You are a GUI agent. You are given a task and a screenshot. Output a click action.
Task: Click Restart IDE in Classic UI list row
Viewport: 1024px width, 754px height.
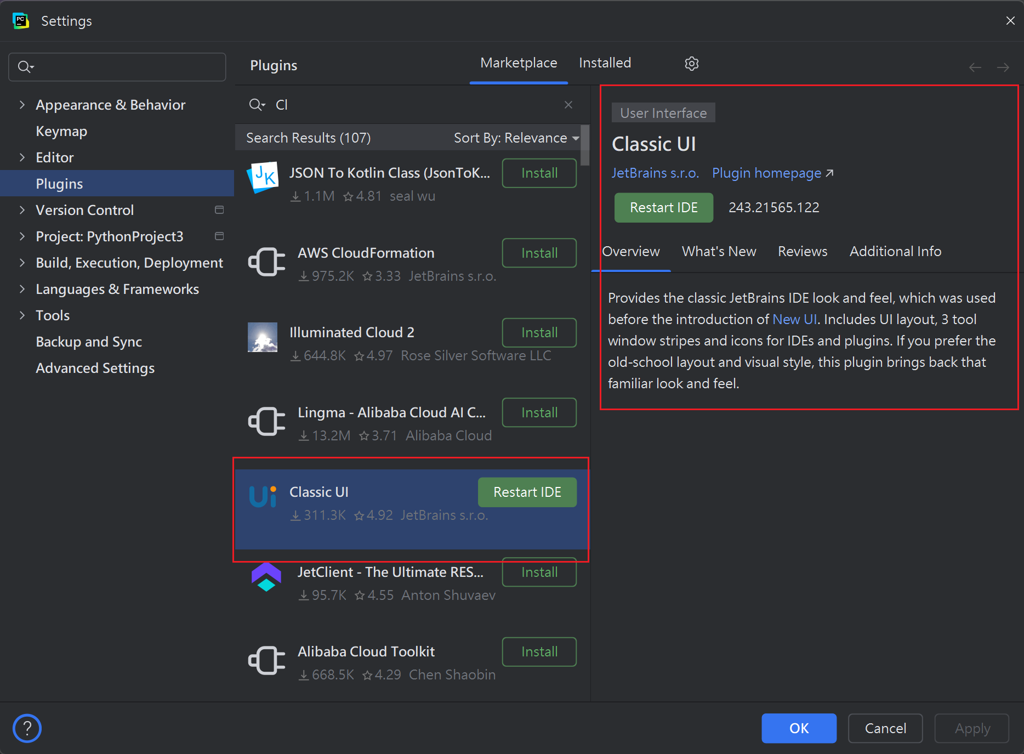click(527, 492)
